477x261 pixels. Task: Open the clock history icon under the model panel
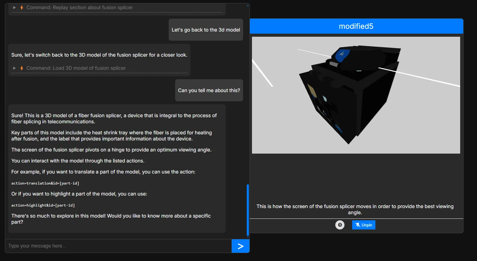[340, 225]
